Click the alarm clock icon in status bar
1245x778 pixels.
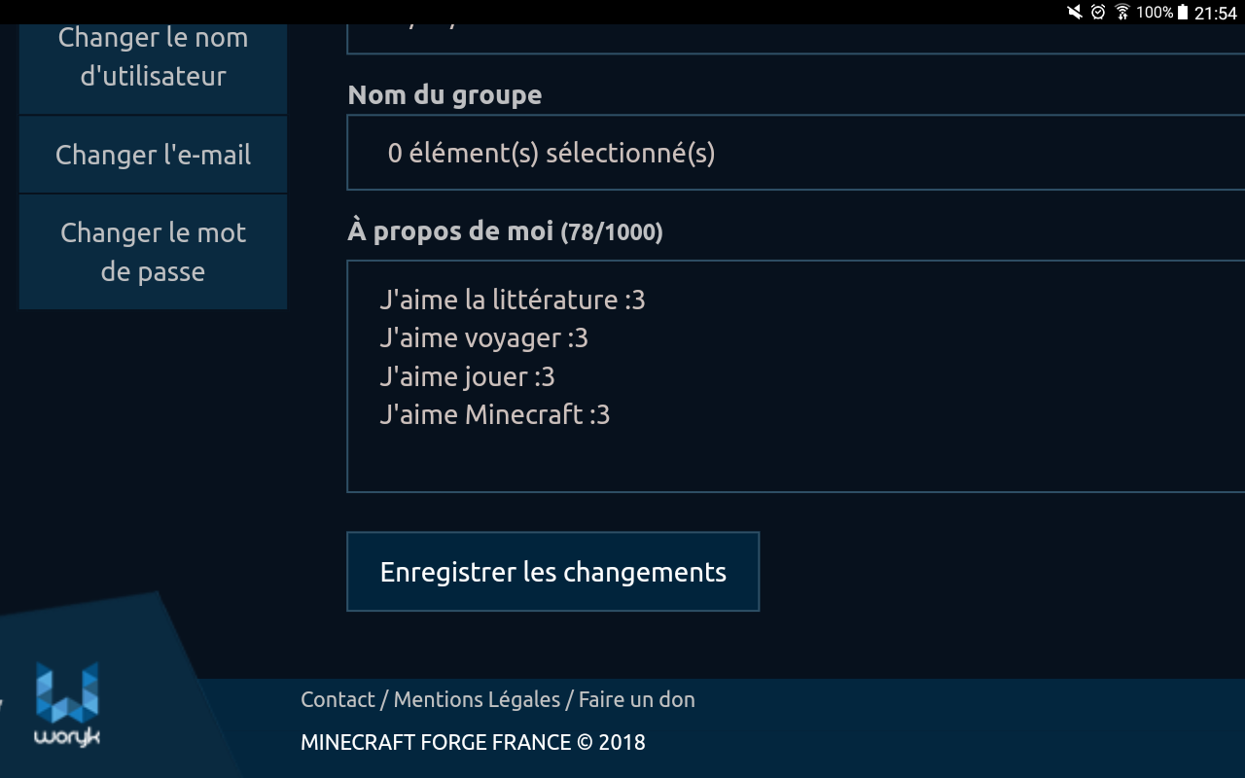coord(1099,13)
